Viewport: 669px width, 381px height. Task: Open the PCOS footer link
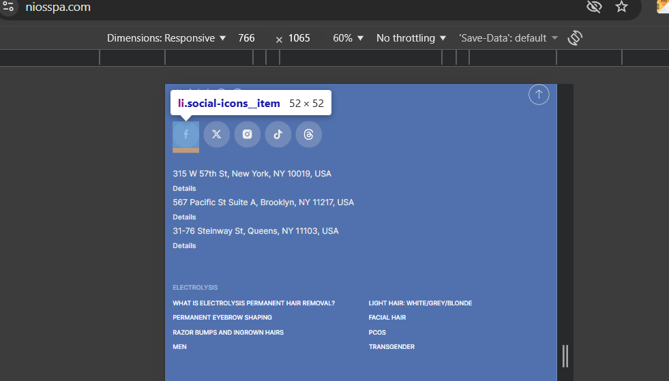(377, 333)
